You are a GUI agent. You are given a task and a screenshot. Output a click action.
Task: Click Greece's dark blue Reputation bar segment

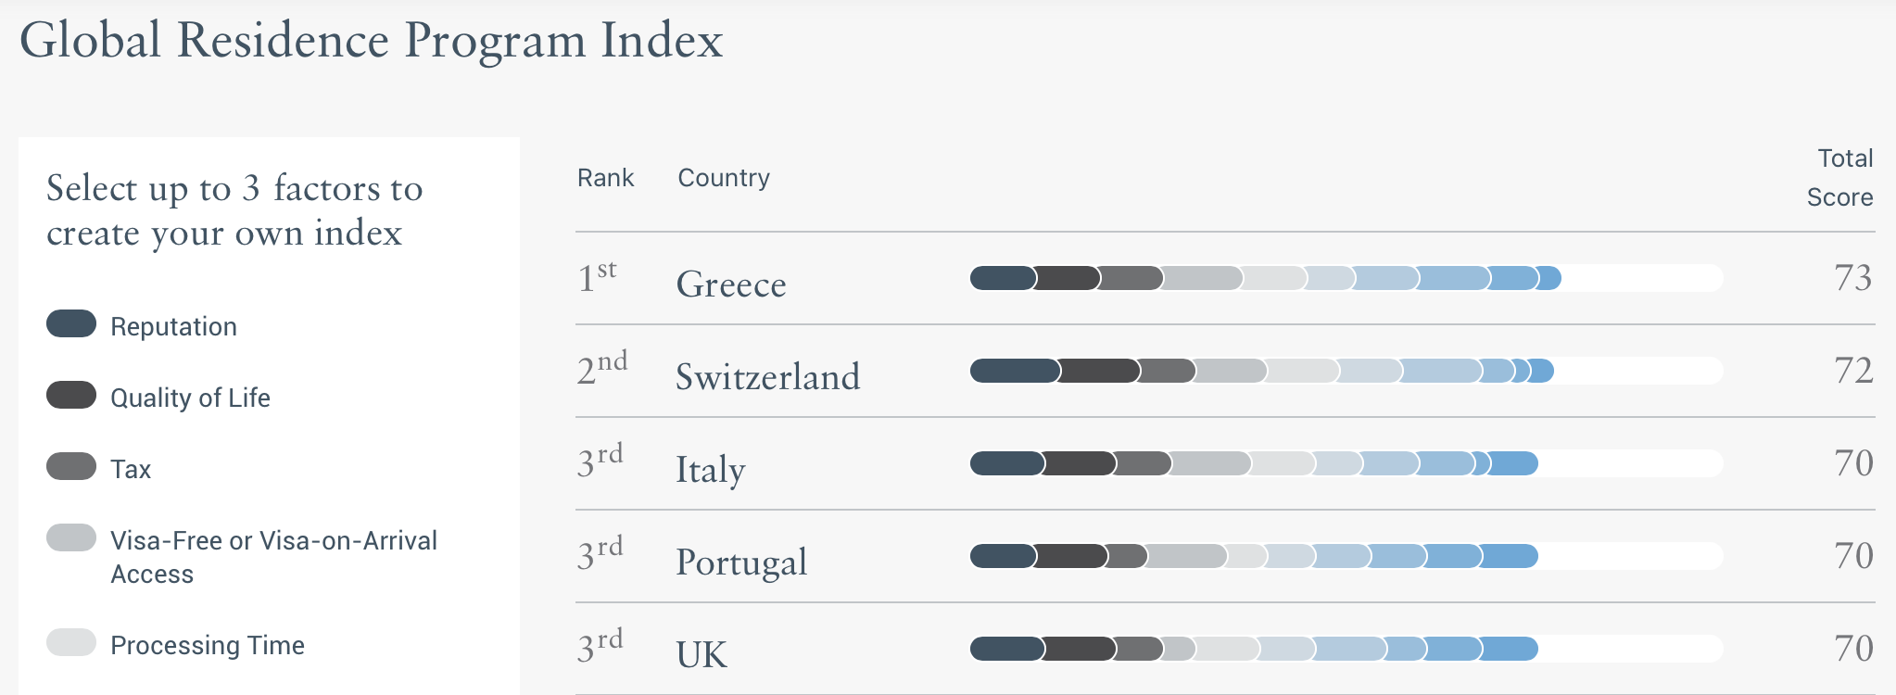[1002, 278]
